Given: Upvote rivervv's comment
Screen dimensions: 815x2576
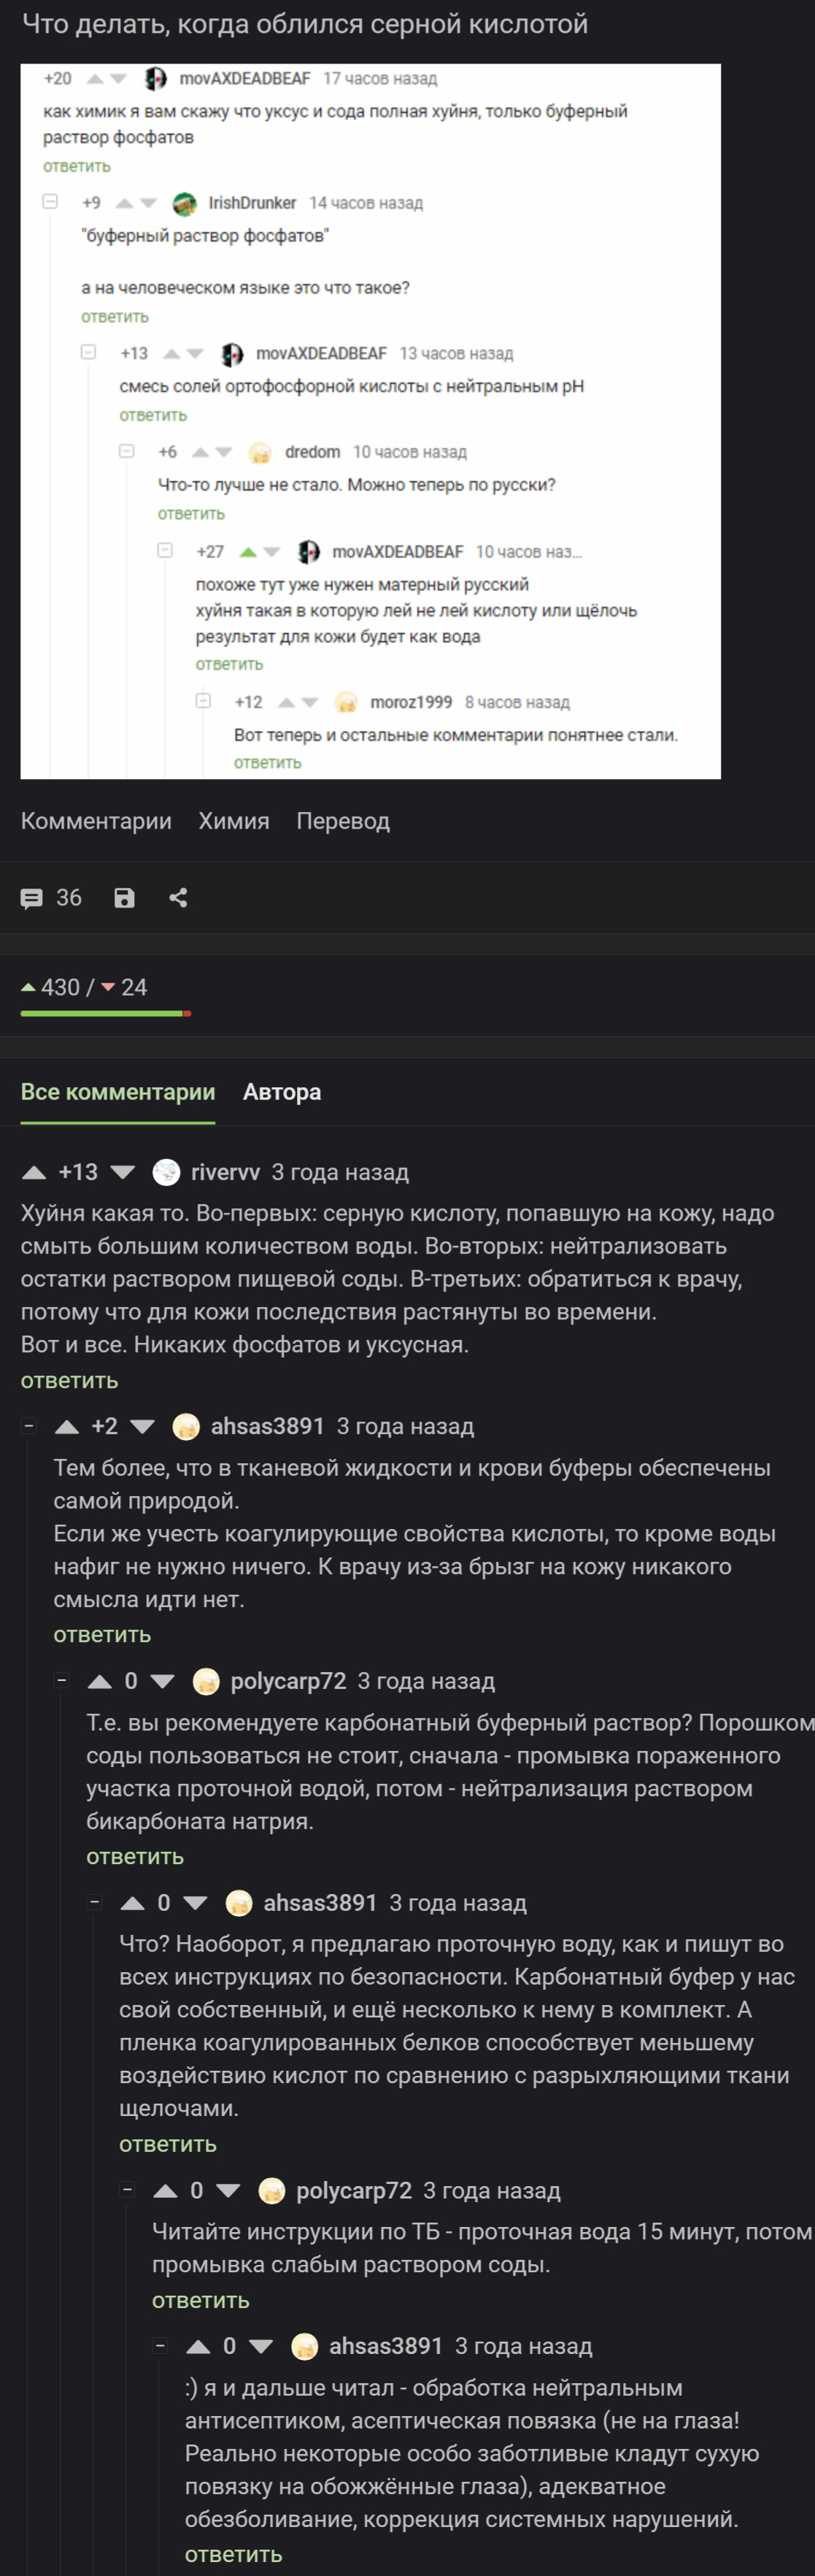Looking at the screenshot, I should coord(34,1172).
